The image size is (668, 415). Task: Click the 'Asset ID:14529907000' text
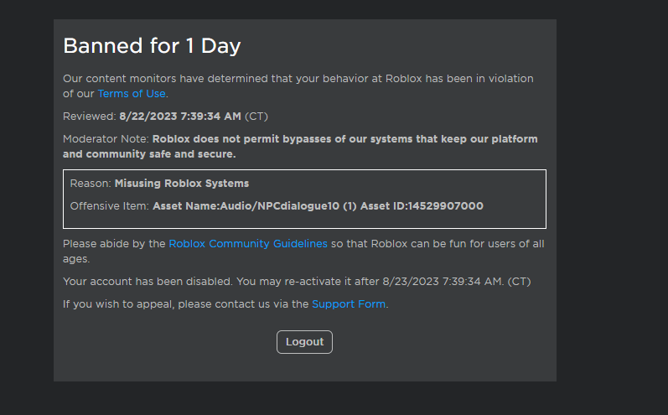tap(422, 206)
